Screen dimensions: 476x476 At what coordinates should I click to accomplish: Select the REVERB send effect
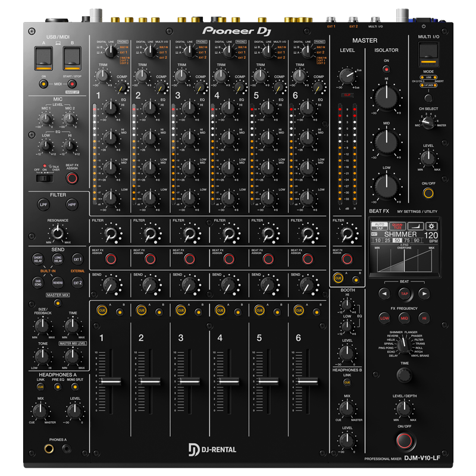58,282
